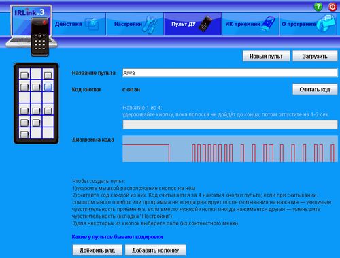
Task: Select the highlighted blue button in remote grid
Action: pos(48,87)
